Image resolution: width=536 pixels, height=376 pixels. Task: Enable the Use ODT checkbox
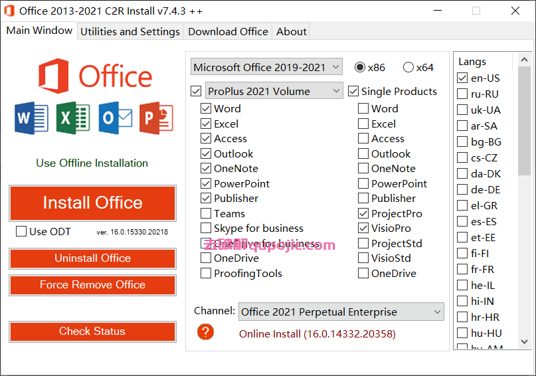21,231
